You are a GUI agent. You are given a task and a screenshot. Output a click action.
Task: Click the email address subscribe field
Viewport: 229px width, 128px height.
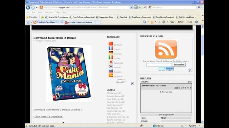point(159,65)
